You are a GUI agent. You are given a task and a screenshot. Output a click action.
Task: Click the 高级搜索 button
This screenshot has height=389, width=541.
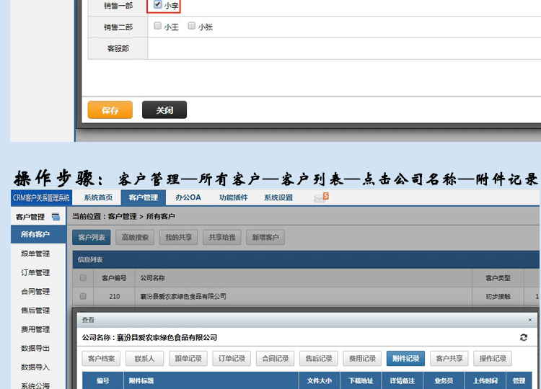(x=135, y=238)
